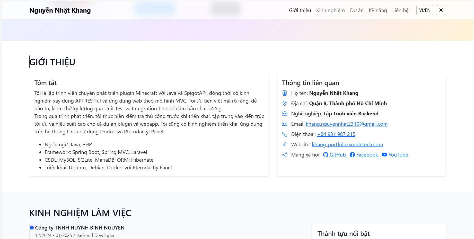Open the YouTube channel link
Screen dimensions: 474x239
(x=395, y=155)
